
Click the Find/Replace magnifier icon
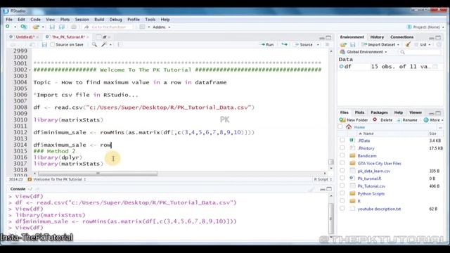pyautogui.click(x=94, y=44)
